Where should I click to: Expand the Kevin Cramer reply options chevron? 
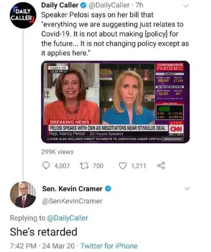click(x=188, y=189)
